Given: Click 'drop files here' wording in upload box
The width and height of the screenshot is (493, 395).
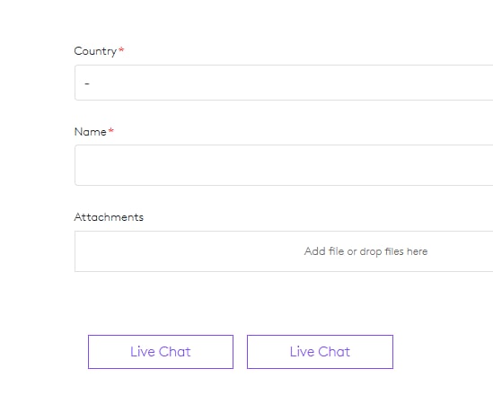Looking at the screenshot, I should coord(393,251).
